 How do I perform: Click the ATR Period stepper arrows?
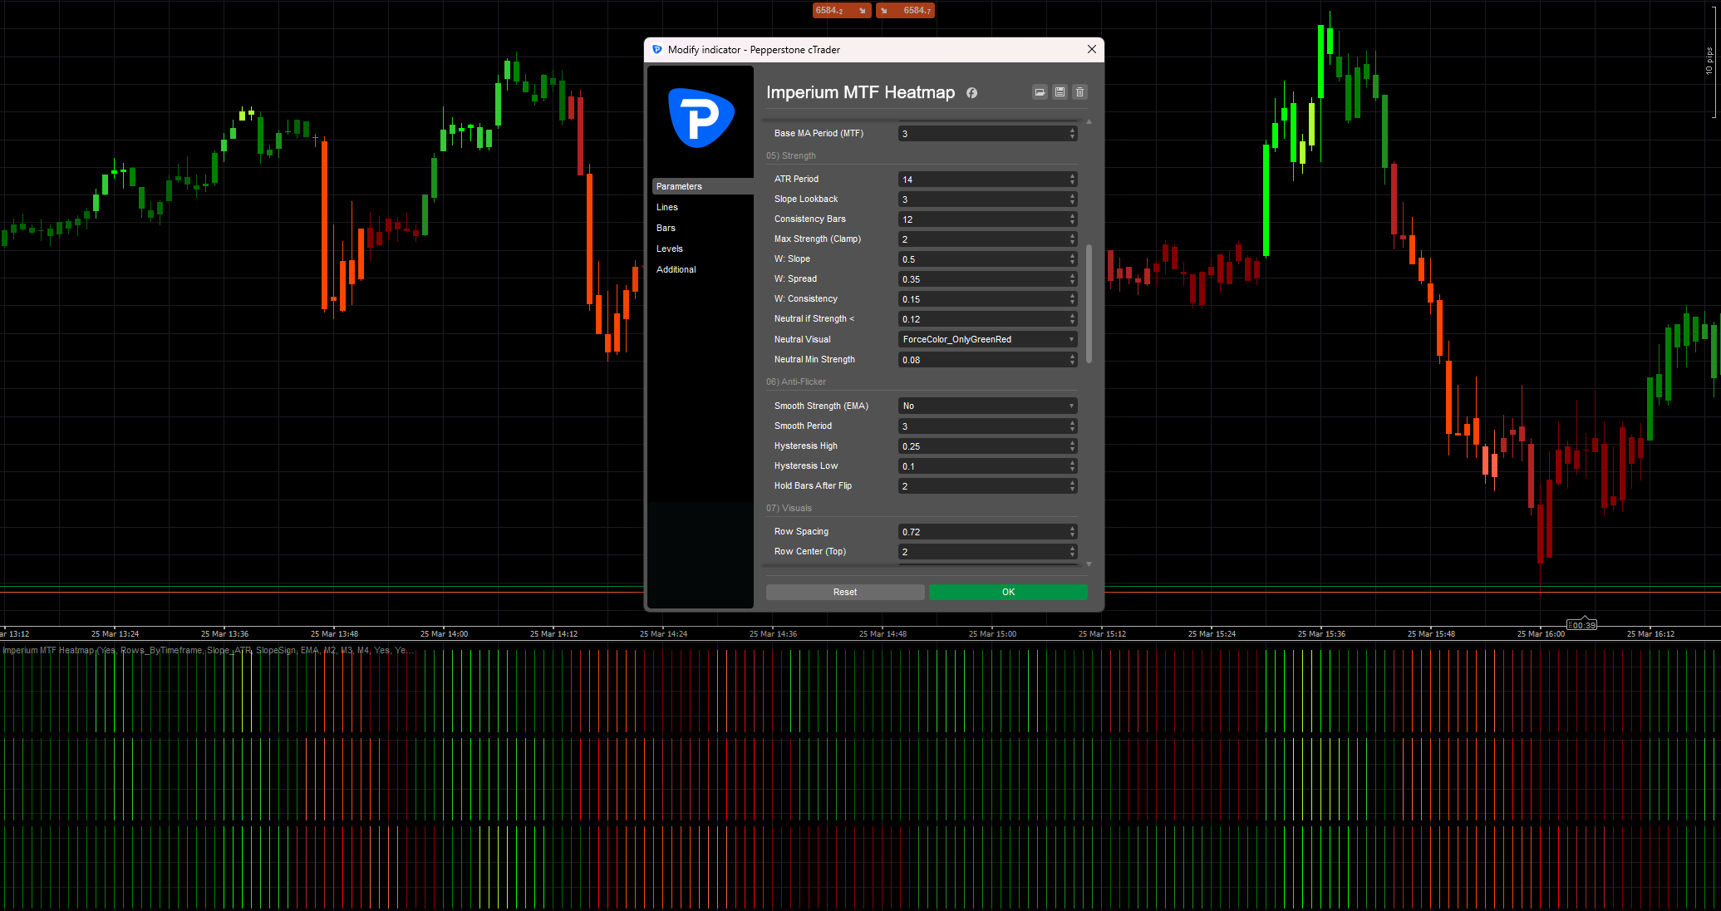1072,179
